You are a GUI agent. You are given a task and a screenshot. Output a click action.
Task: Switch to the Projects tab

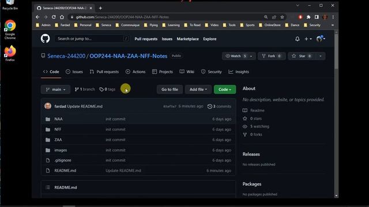(x=163, y=72)
